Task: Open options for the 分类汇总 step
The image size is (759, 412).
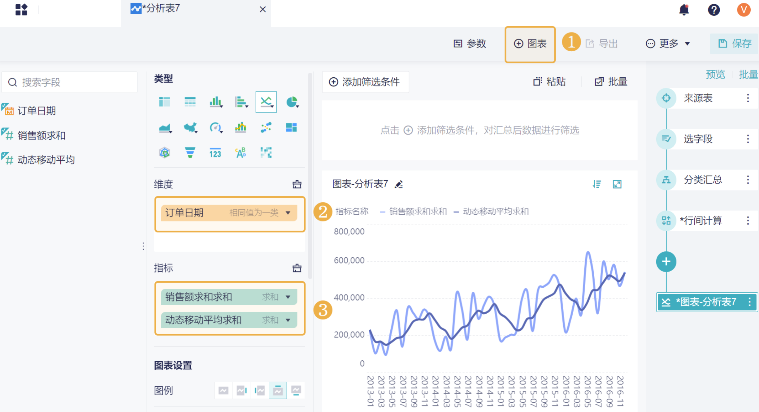Action: 748,180
